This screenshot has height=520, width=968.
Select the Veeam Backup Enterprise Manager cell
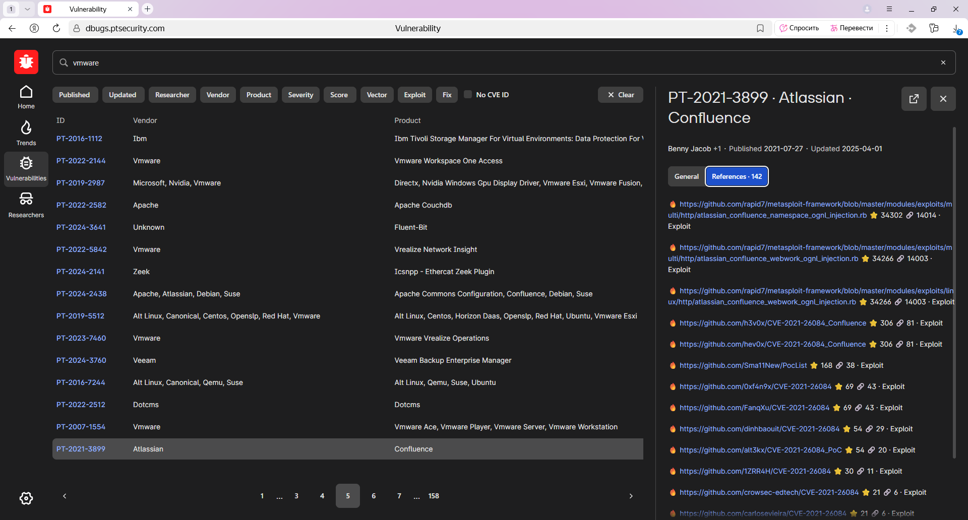click(453, 360)
